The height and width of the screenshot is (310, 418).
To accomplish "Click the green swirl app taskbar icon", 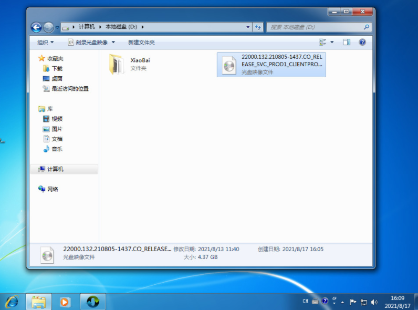I will click(93, 302).
